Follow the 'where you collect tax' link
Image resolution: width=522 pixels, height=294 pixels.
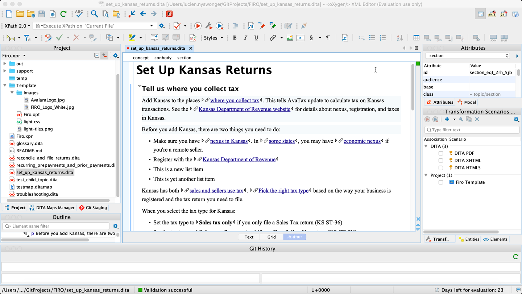(235, 100)
